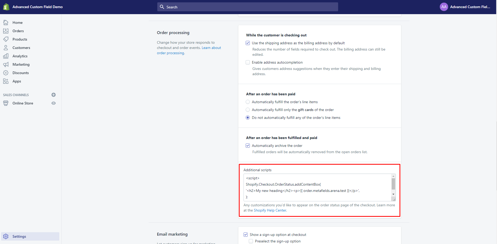The width and height of the screenshot is (497, 244).
Task: Click inside Additional scripts textarea
Action: 317,187
